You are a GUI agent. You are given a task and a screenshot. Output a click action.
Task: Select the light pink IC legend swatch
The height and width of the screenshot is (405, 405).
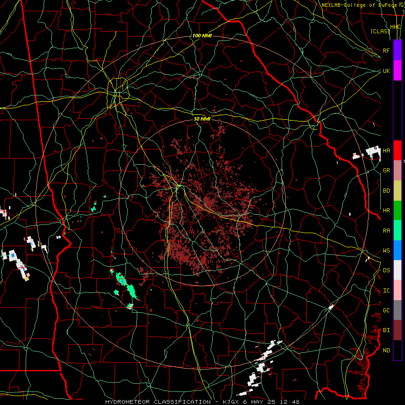397,290
